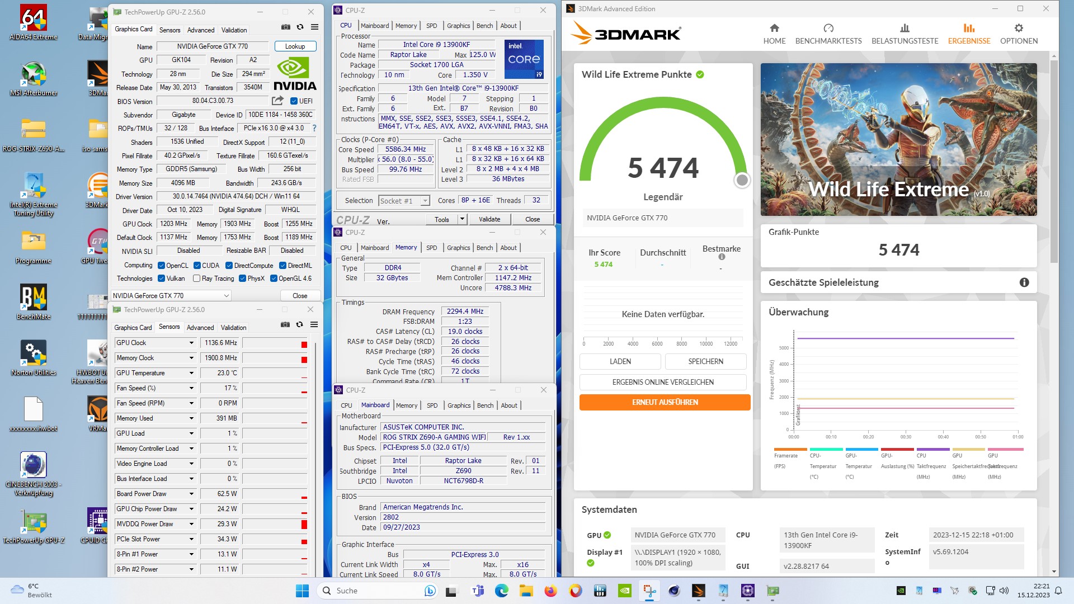Toggle the PhysX checkbox
This screenshot has width=1074, height=604.
(x=242, y=279)
